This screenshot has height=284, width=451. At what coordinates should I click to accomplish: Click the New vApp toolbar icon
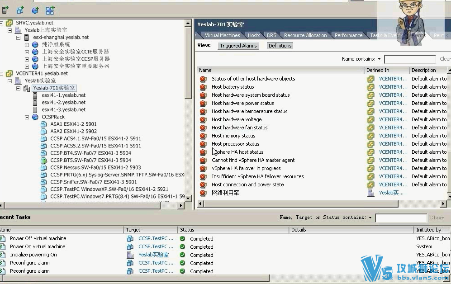[x=50, y=9]
